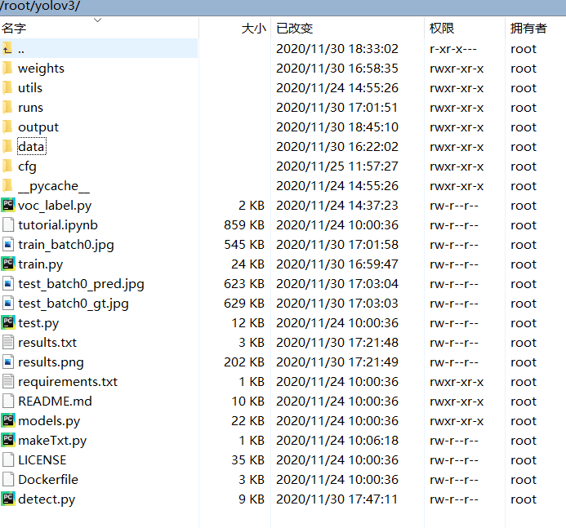Select the weights folder icon
This screenshot has width=566, height=528.
click(7, 68)
